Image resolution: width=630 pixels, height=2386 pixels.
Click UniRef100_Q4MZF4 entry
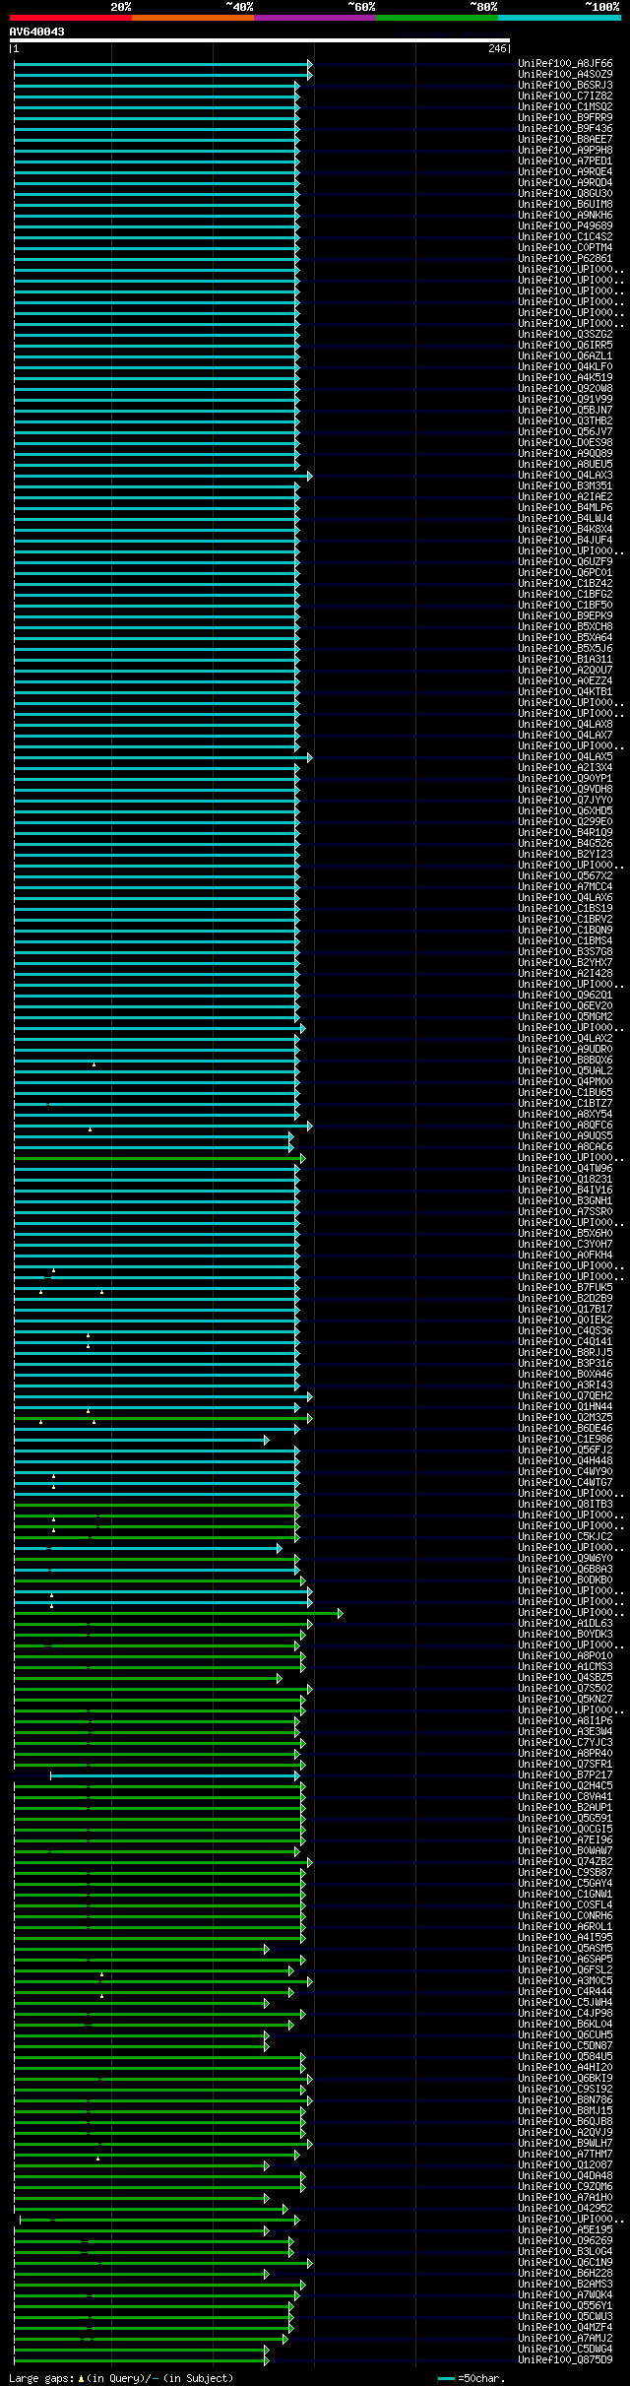point(565,2328)
